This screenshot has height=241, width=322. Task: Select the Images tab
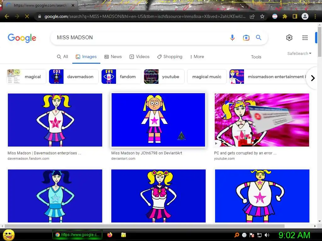[x=86, y=56]
